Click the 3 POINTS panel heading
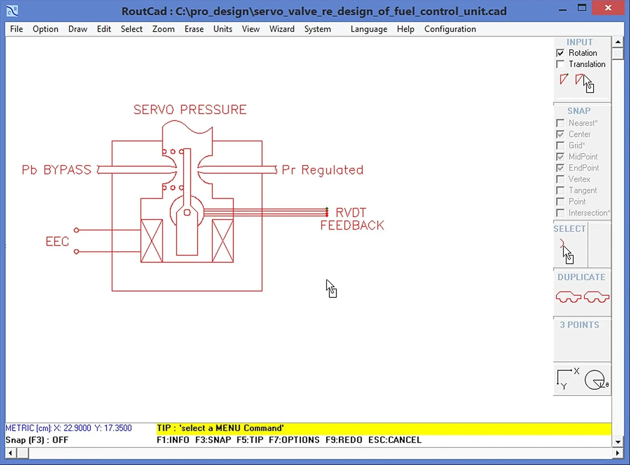Screen dimensions: 630x465 click(580, 325)
